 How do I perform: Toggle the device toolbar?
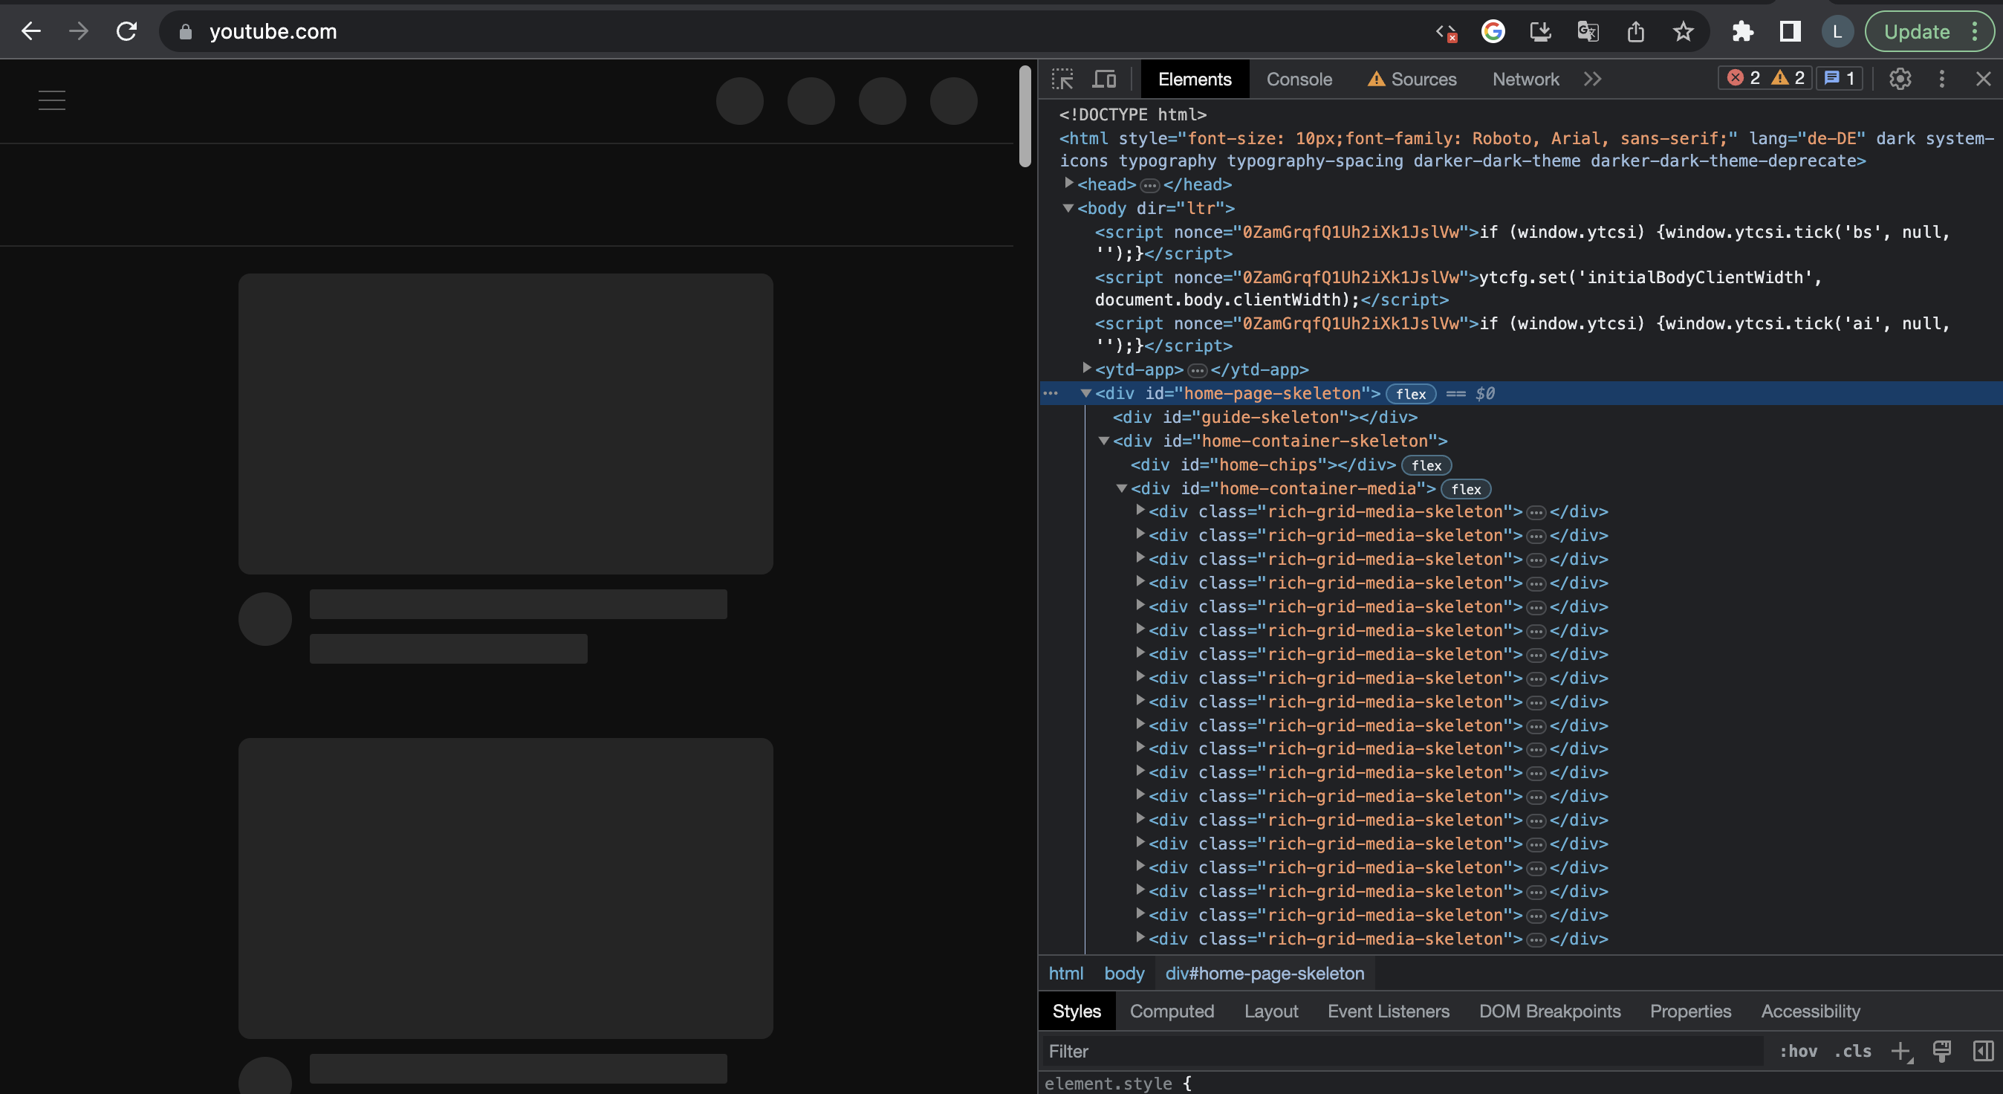[x=1105, y=79]
